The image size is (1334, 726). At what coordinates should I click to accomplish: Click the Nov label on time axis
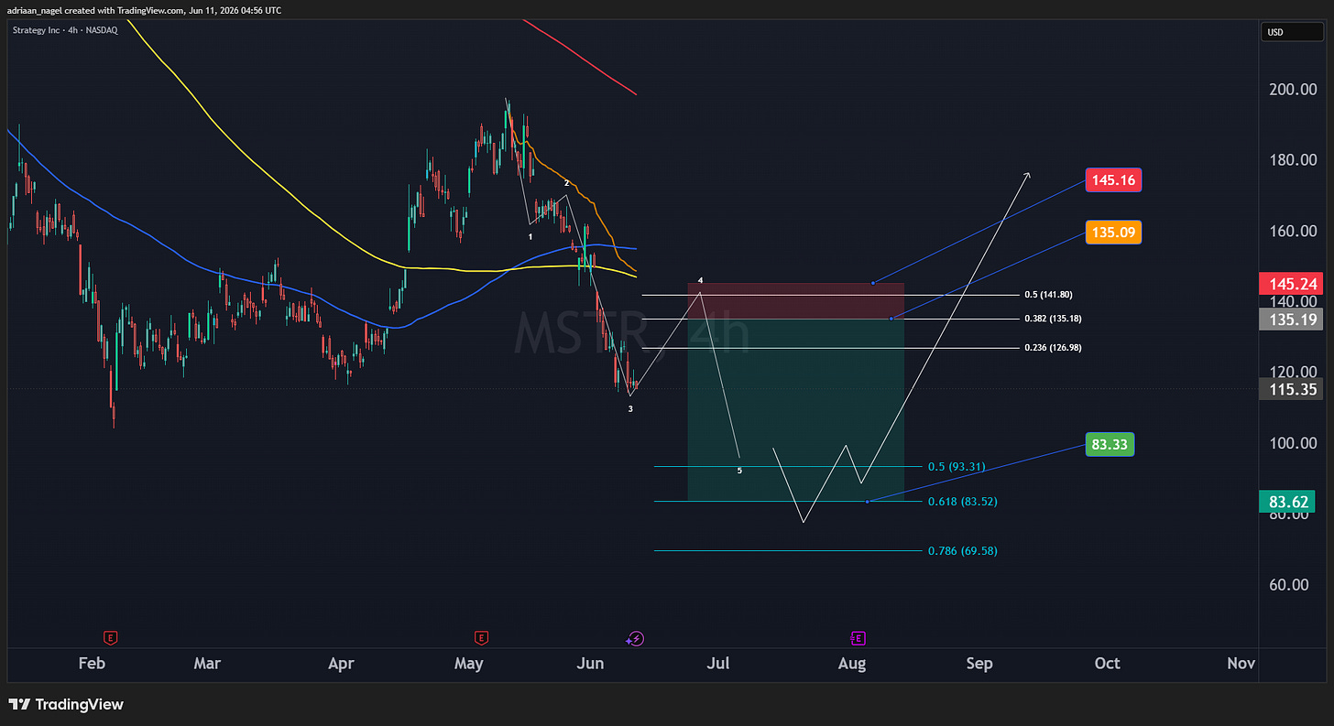(1241, 664)
